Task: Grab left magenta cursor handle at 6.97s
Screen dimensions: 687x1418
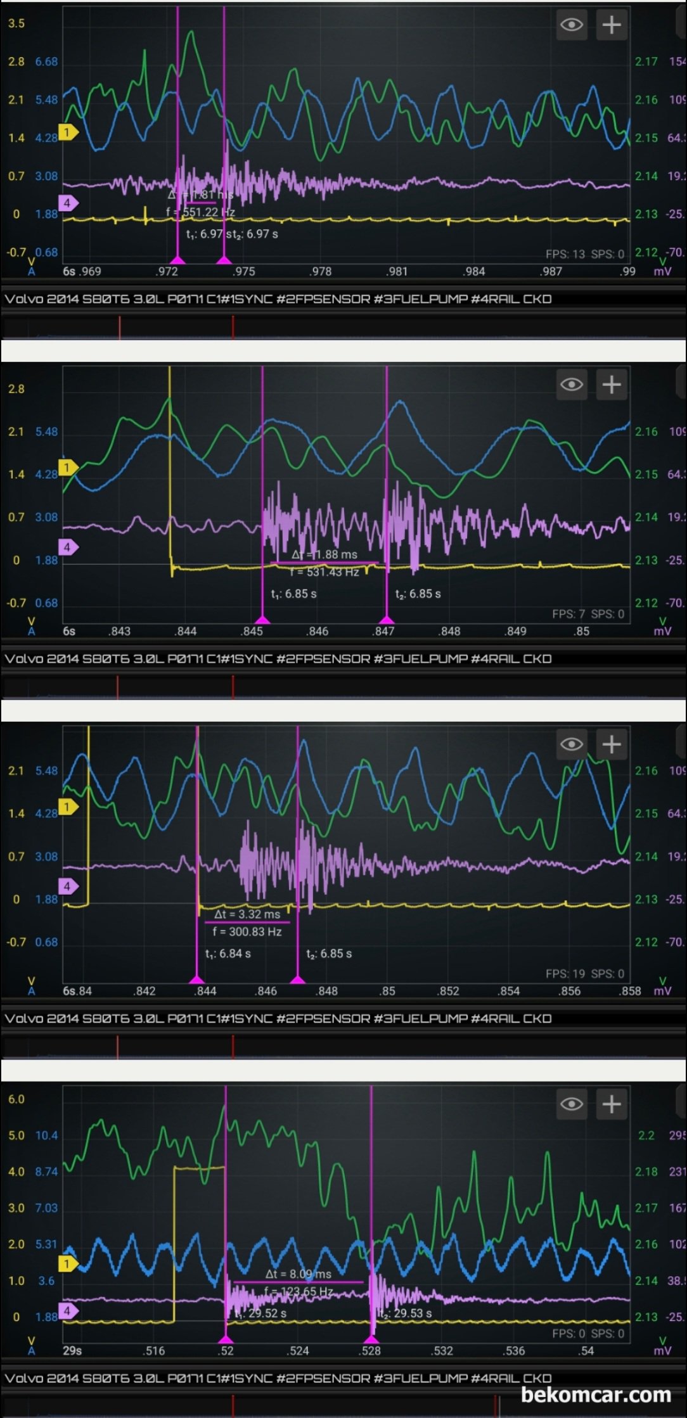Action: [177, 260]
